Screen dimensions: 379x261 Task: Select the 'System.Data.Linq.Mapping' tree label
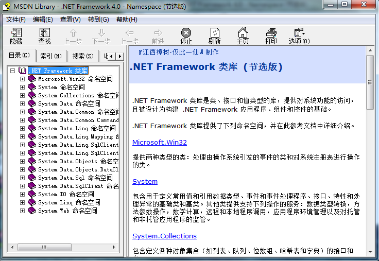(x=78, y=137)
